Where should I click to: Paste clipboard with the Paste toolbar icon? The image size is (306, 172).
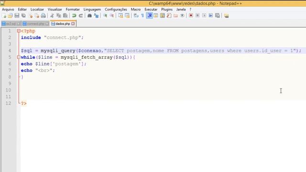coord(65,16)
